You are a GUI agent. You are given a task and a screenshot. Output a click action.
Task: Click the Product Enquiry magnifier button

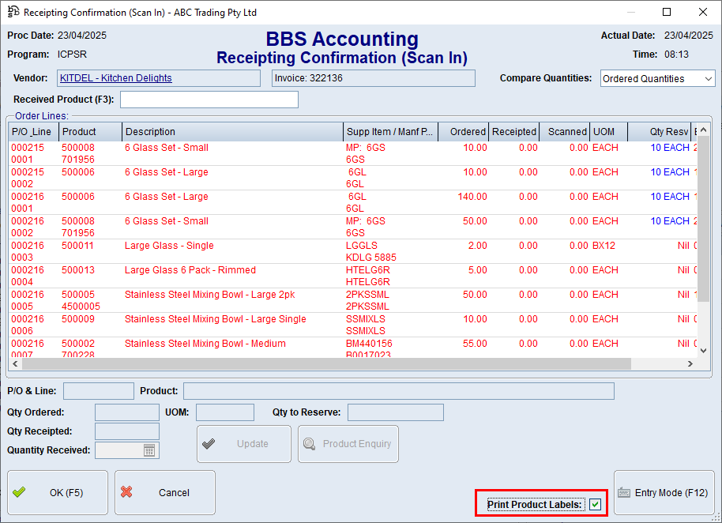tap(348, 444)
